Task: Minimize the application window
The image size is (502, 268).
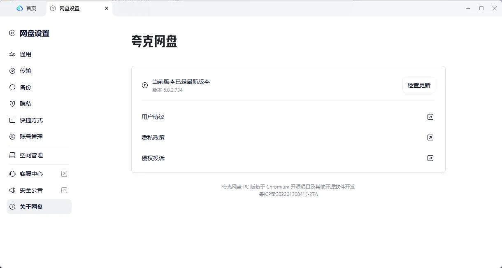Action: [468, 8]
